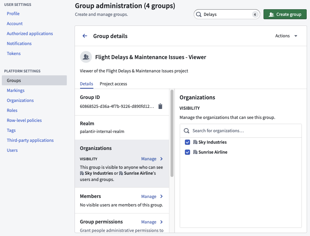Copy Group ID with clipboard icon
310x236 pixels.
tap(160, 106)
